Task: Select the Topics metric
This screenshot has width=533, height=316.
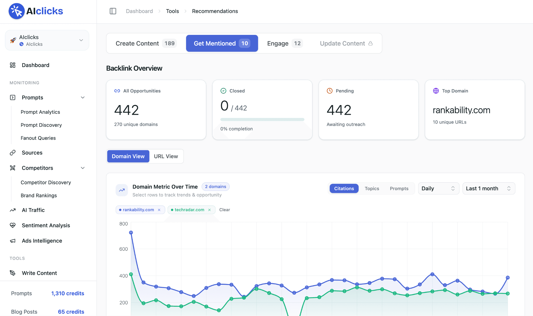Action: click(x=372, y=188)
